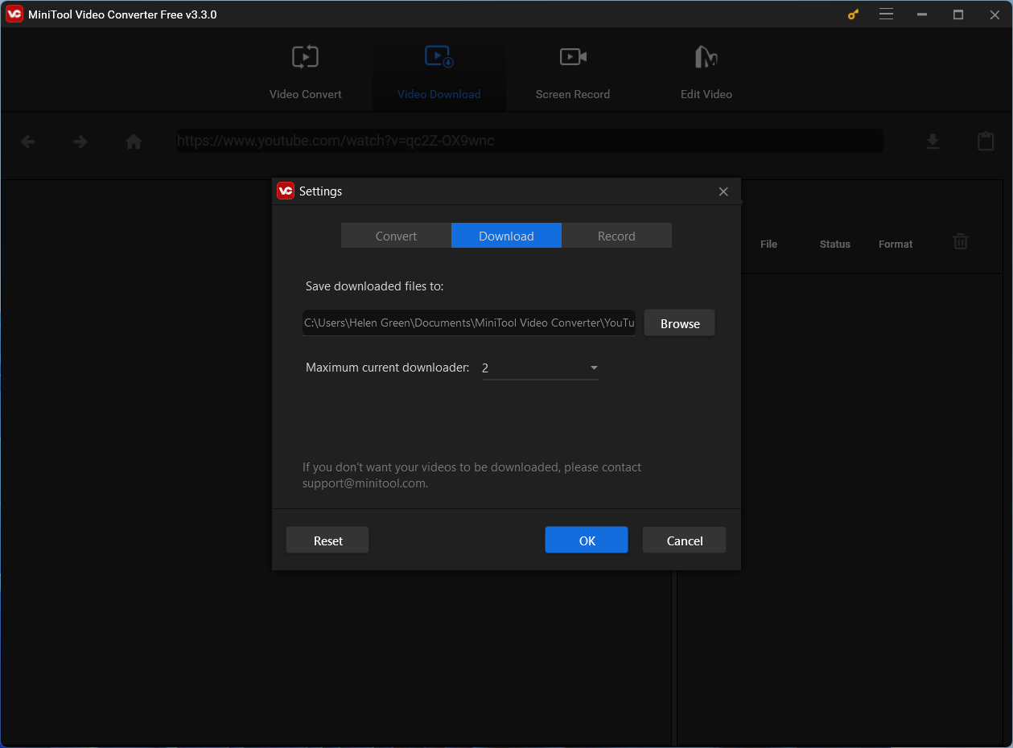Viewport: 1013px width, 748px height.
Task: Click the key upgrade icon in the title bar
Action: (x=852, y=14)
